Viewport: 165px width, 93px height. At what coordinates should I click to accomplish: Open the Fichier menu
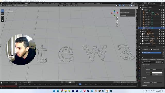point(4,3)
